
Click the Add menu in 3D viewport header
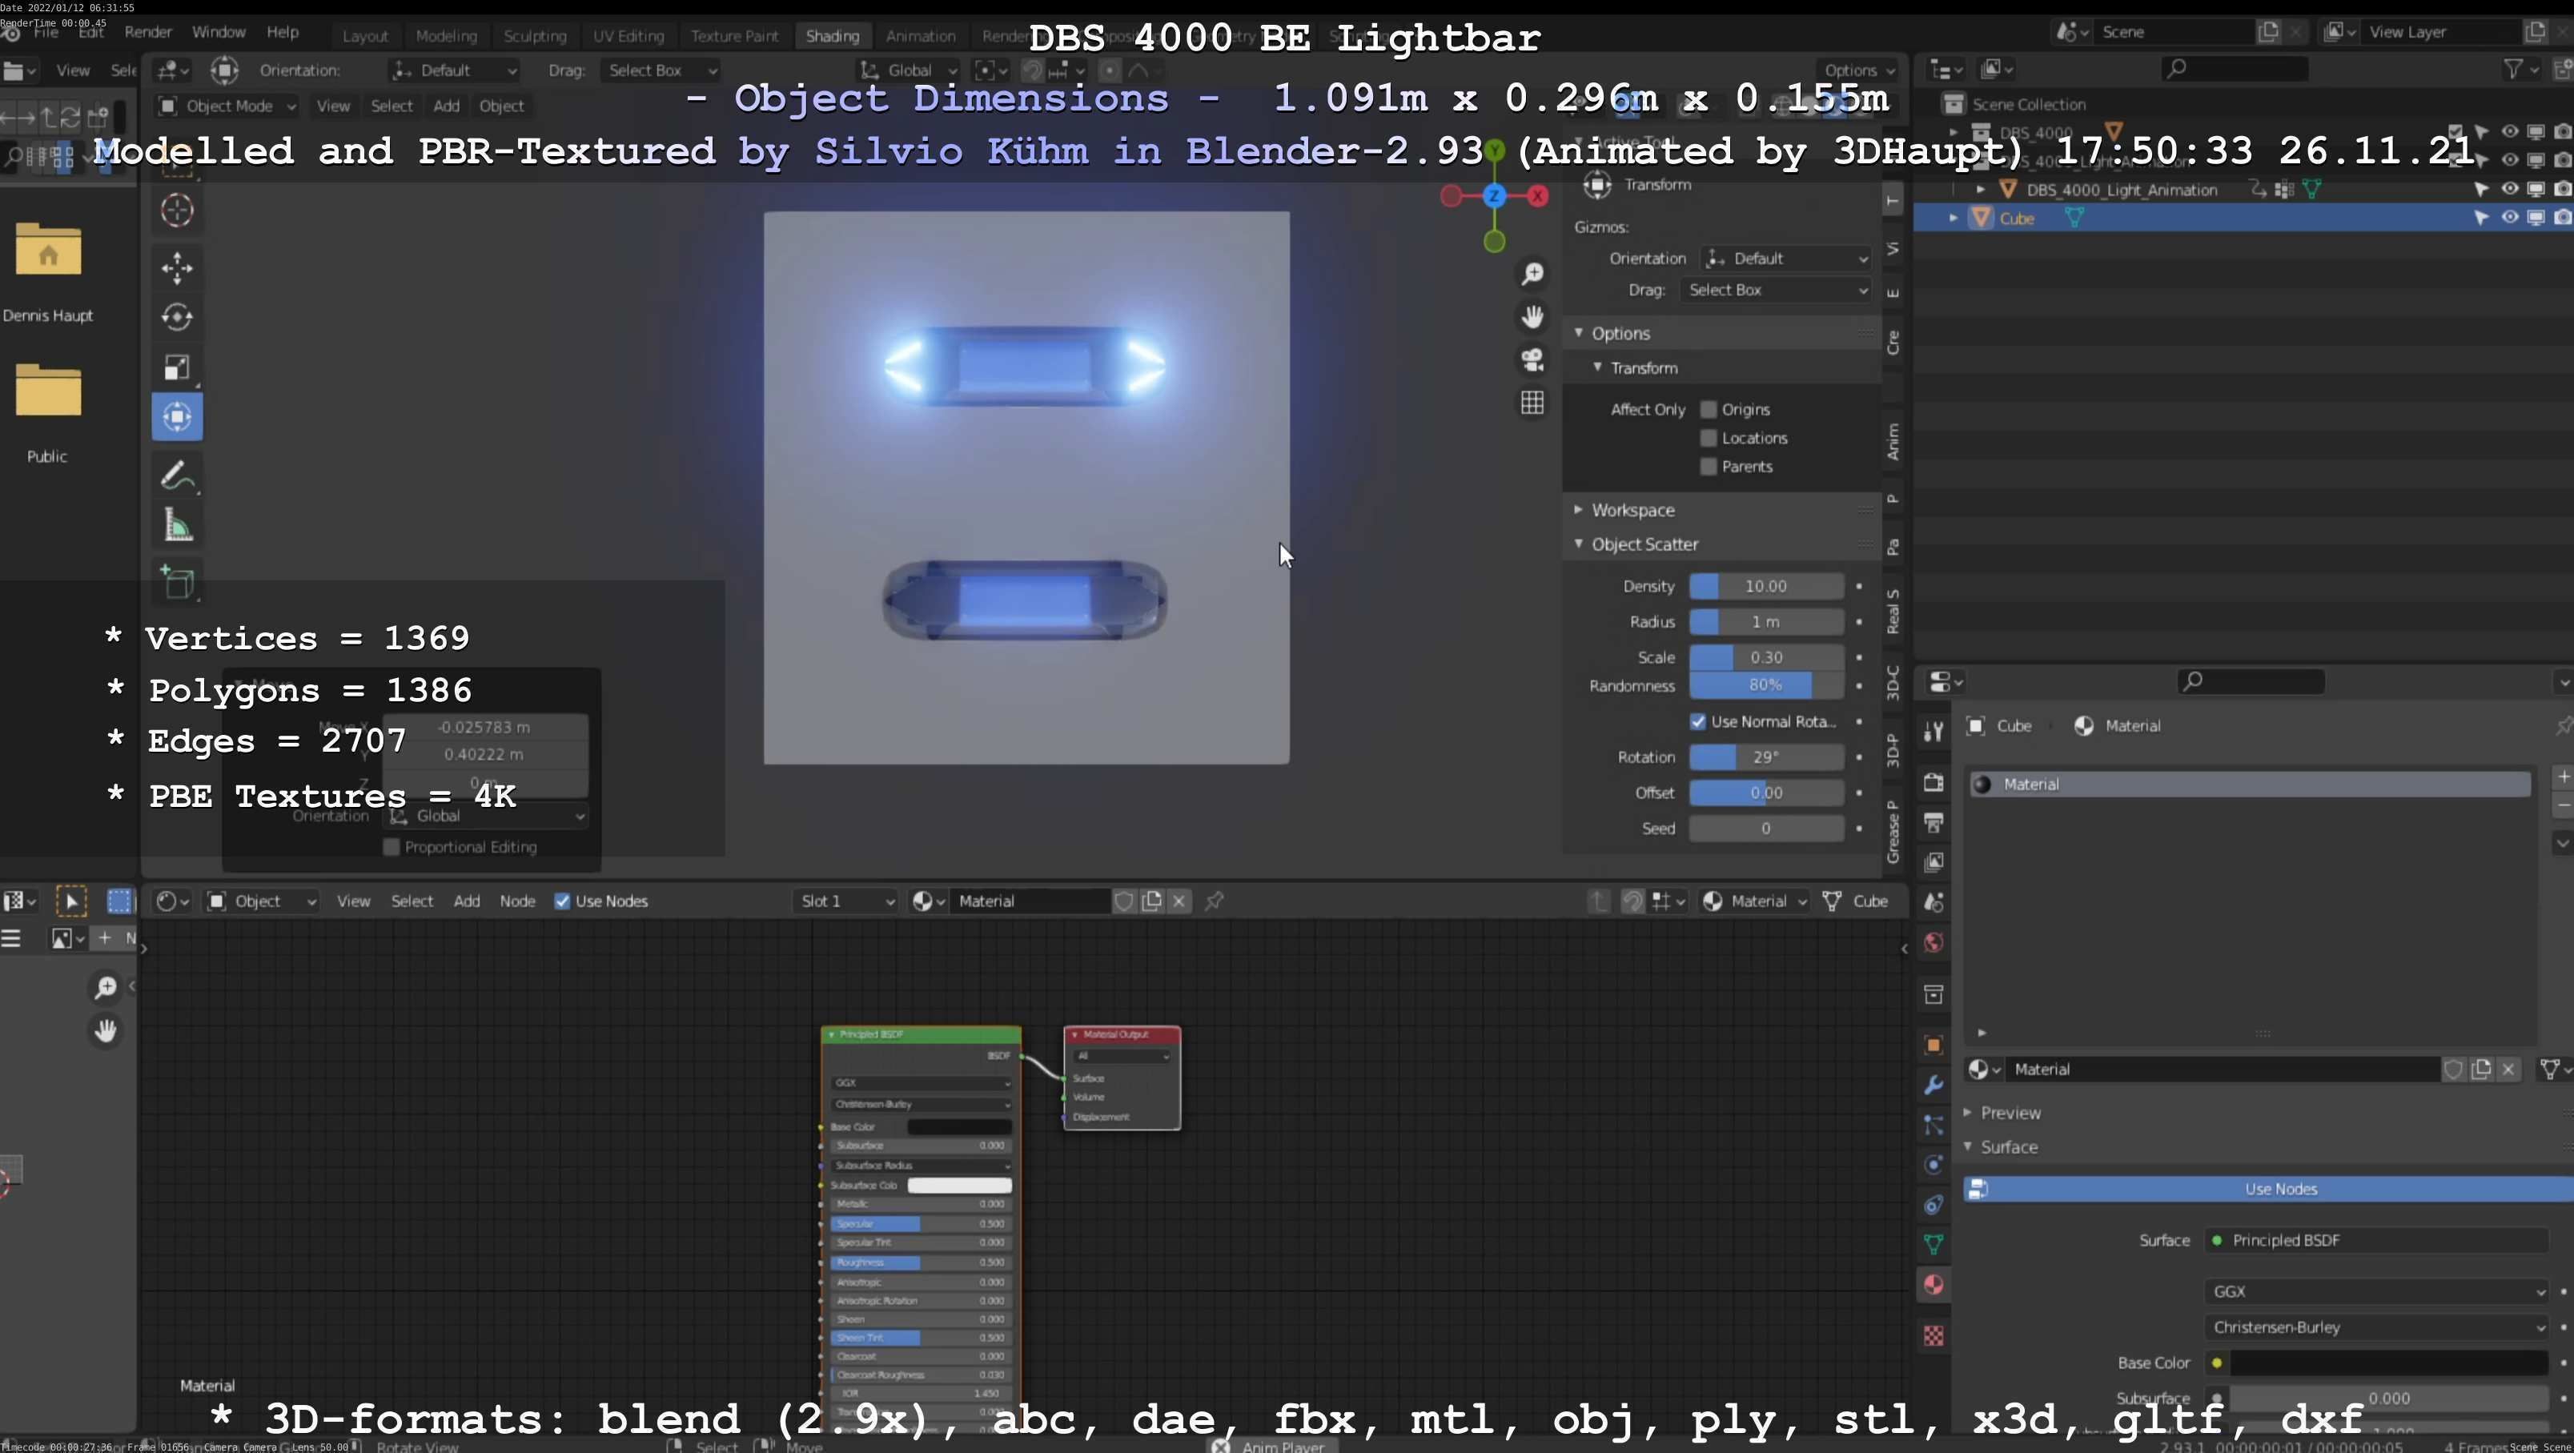tap(447, 106)
